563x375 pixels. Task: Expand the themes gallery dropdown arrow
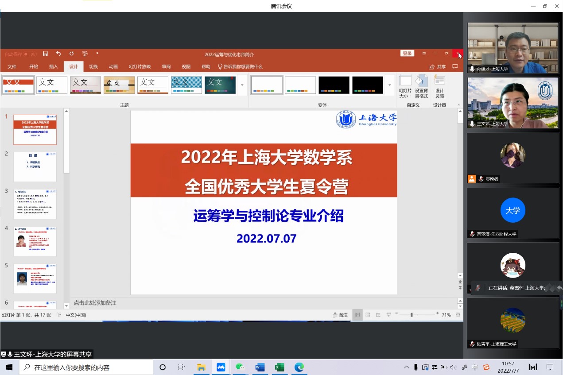click(242, 85)
